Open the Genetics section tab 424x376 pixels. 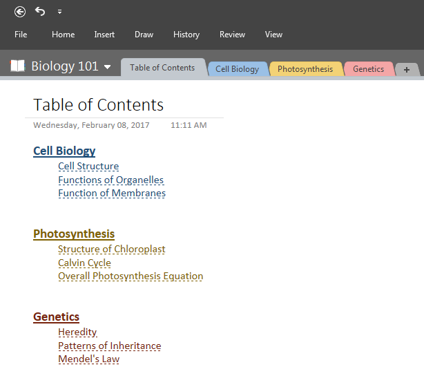tap(368, 69)
